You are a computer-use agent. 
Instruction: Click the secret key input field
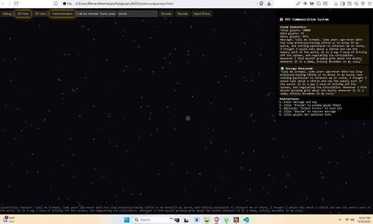[137, 13]
